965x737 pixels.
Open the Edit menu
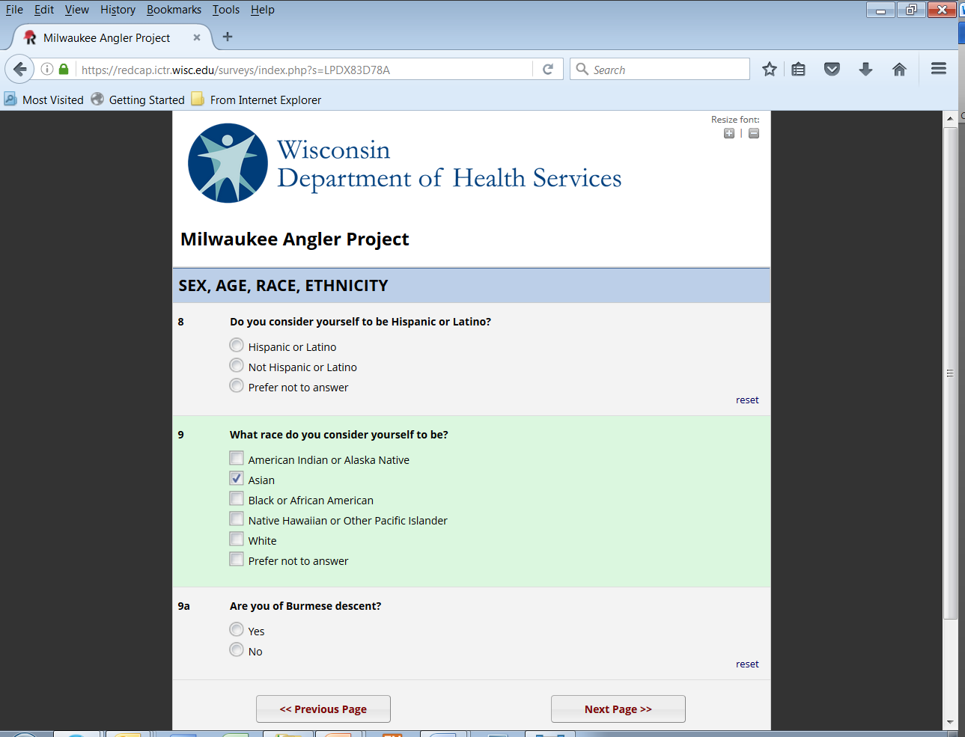pos(44,10)
